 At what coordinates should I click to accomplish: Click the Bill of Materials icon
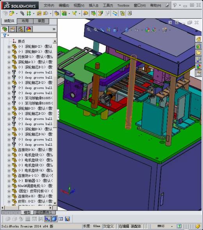pyautogui.click(x=93, y=14)
